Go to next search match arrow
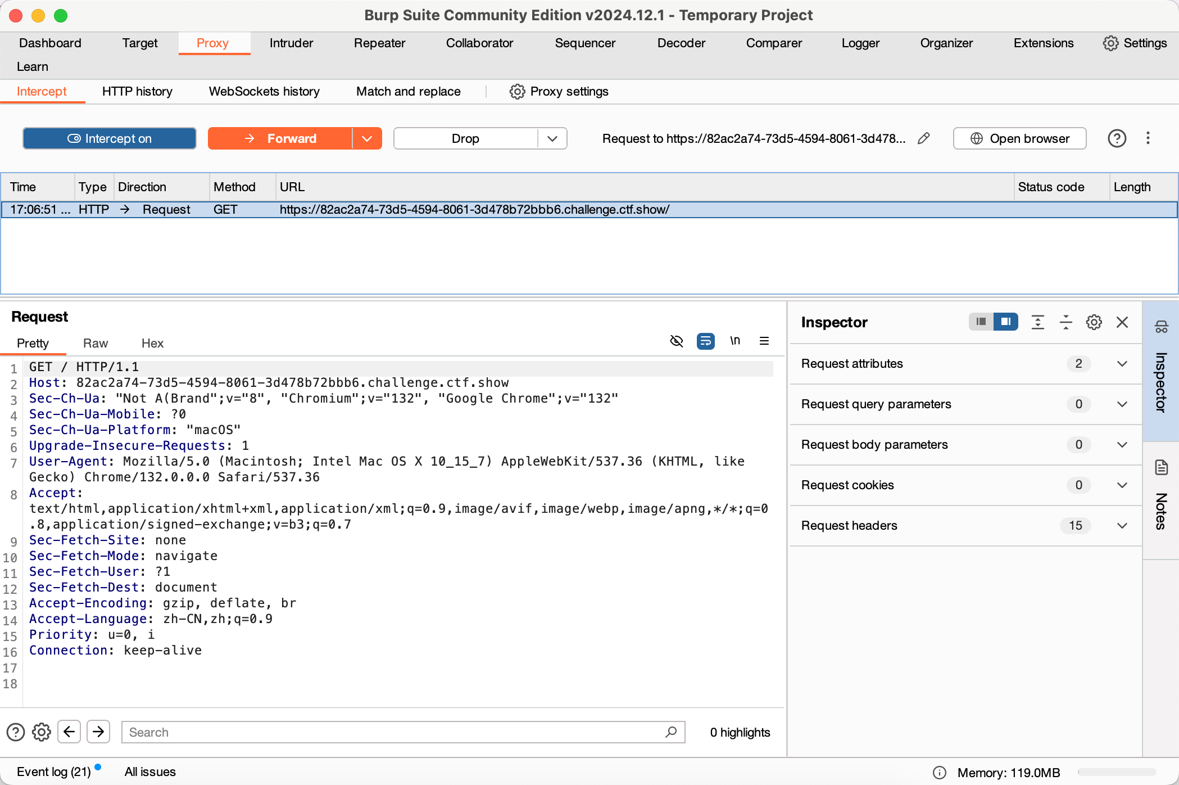Image resolution: width=1179 pixels, height=785 pixels. [x=98, y=732]
